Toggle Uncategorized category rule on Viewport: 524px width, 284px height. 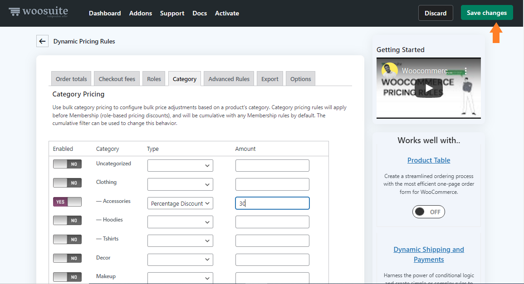67,164
